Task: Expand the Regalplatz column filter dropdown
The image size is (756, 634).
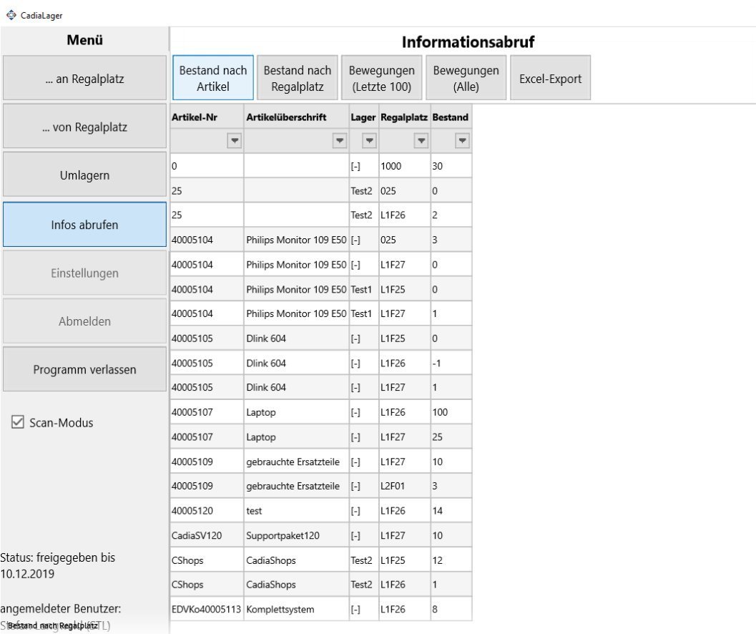Action: click(421, 142)
